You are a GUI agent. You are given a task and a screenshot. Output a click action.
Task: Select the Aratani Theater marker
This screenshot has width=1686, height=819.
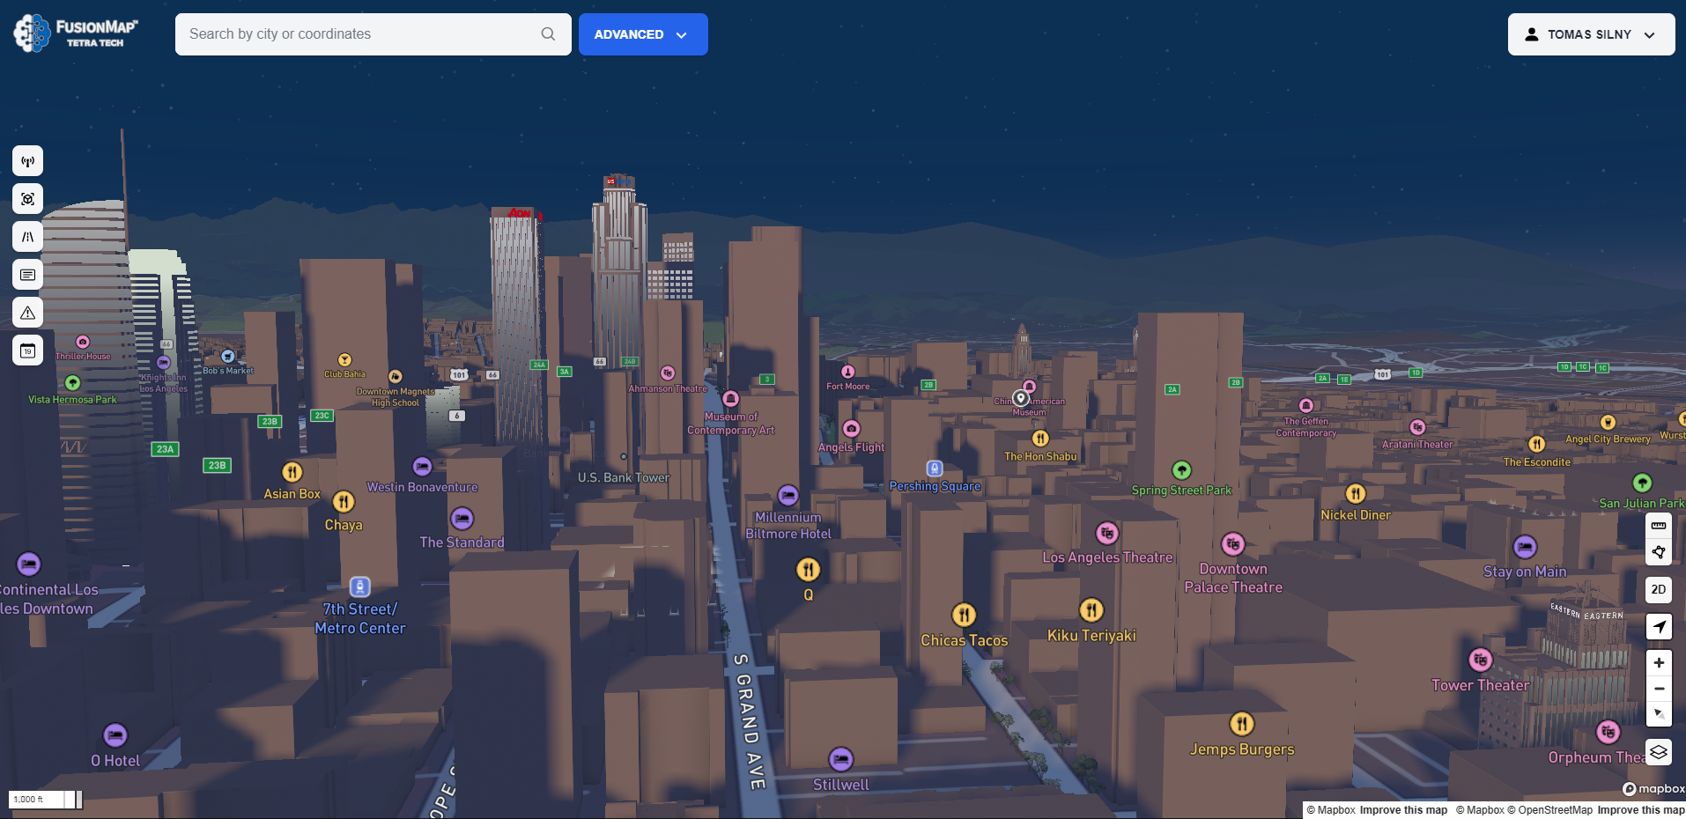[1417, 427]
